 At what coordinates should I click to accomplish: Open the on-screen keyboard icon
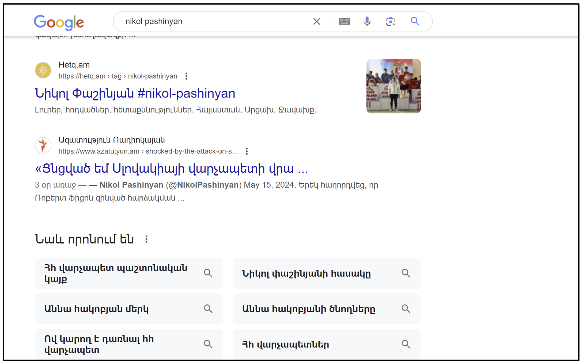click(x=344, y=21)
